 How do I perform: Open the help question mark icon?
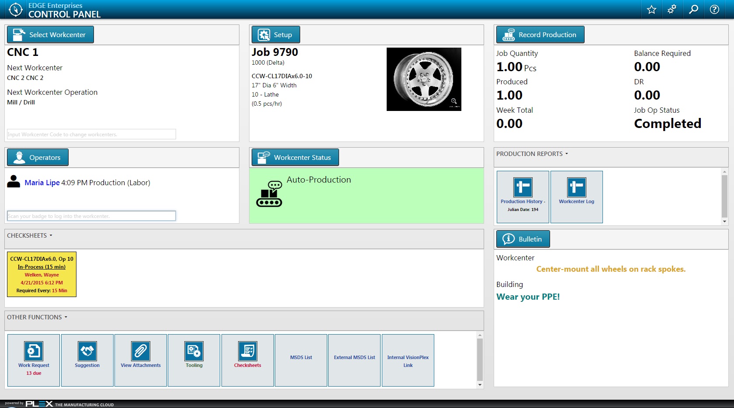pyautogui.click(x=714, y=9)
